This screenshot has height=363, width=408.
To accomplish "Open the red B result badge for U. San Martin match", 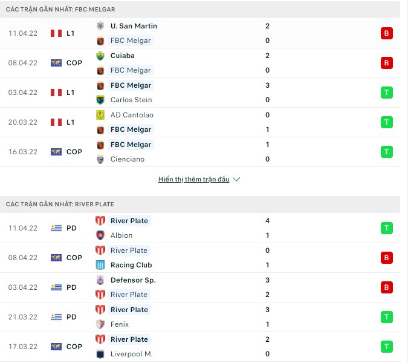I will click(x=387, y=33).
